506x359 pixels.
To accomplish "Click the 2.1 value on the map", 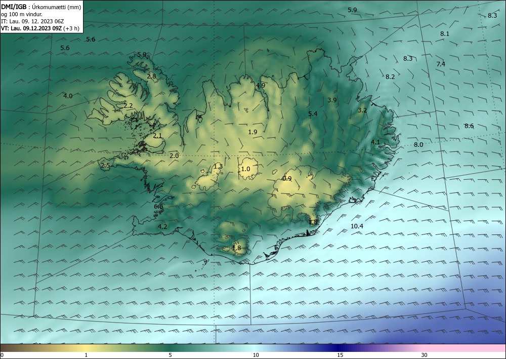I will pyautogui.click(x=157, y=136).
